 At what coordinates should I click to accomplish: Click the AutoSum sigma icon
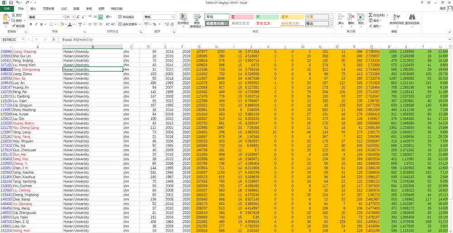[x=370, y=15]
